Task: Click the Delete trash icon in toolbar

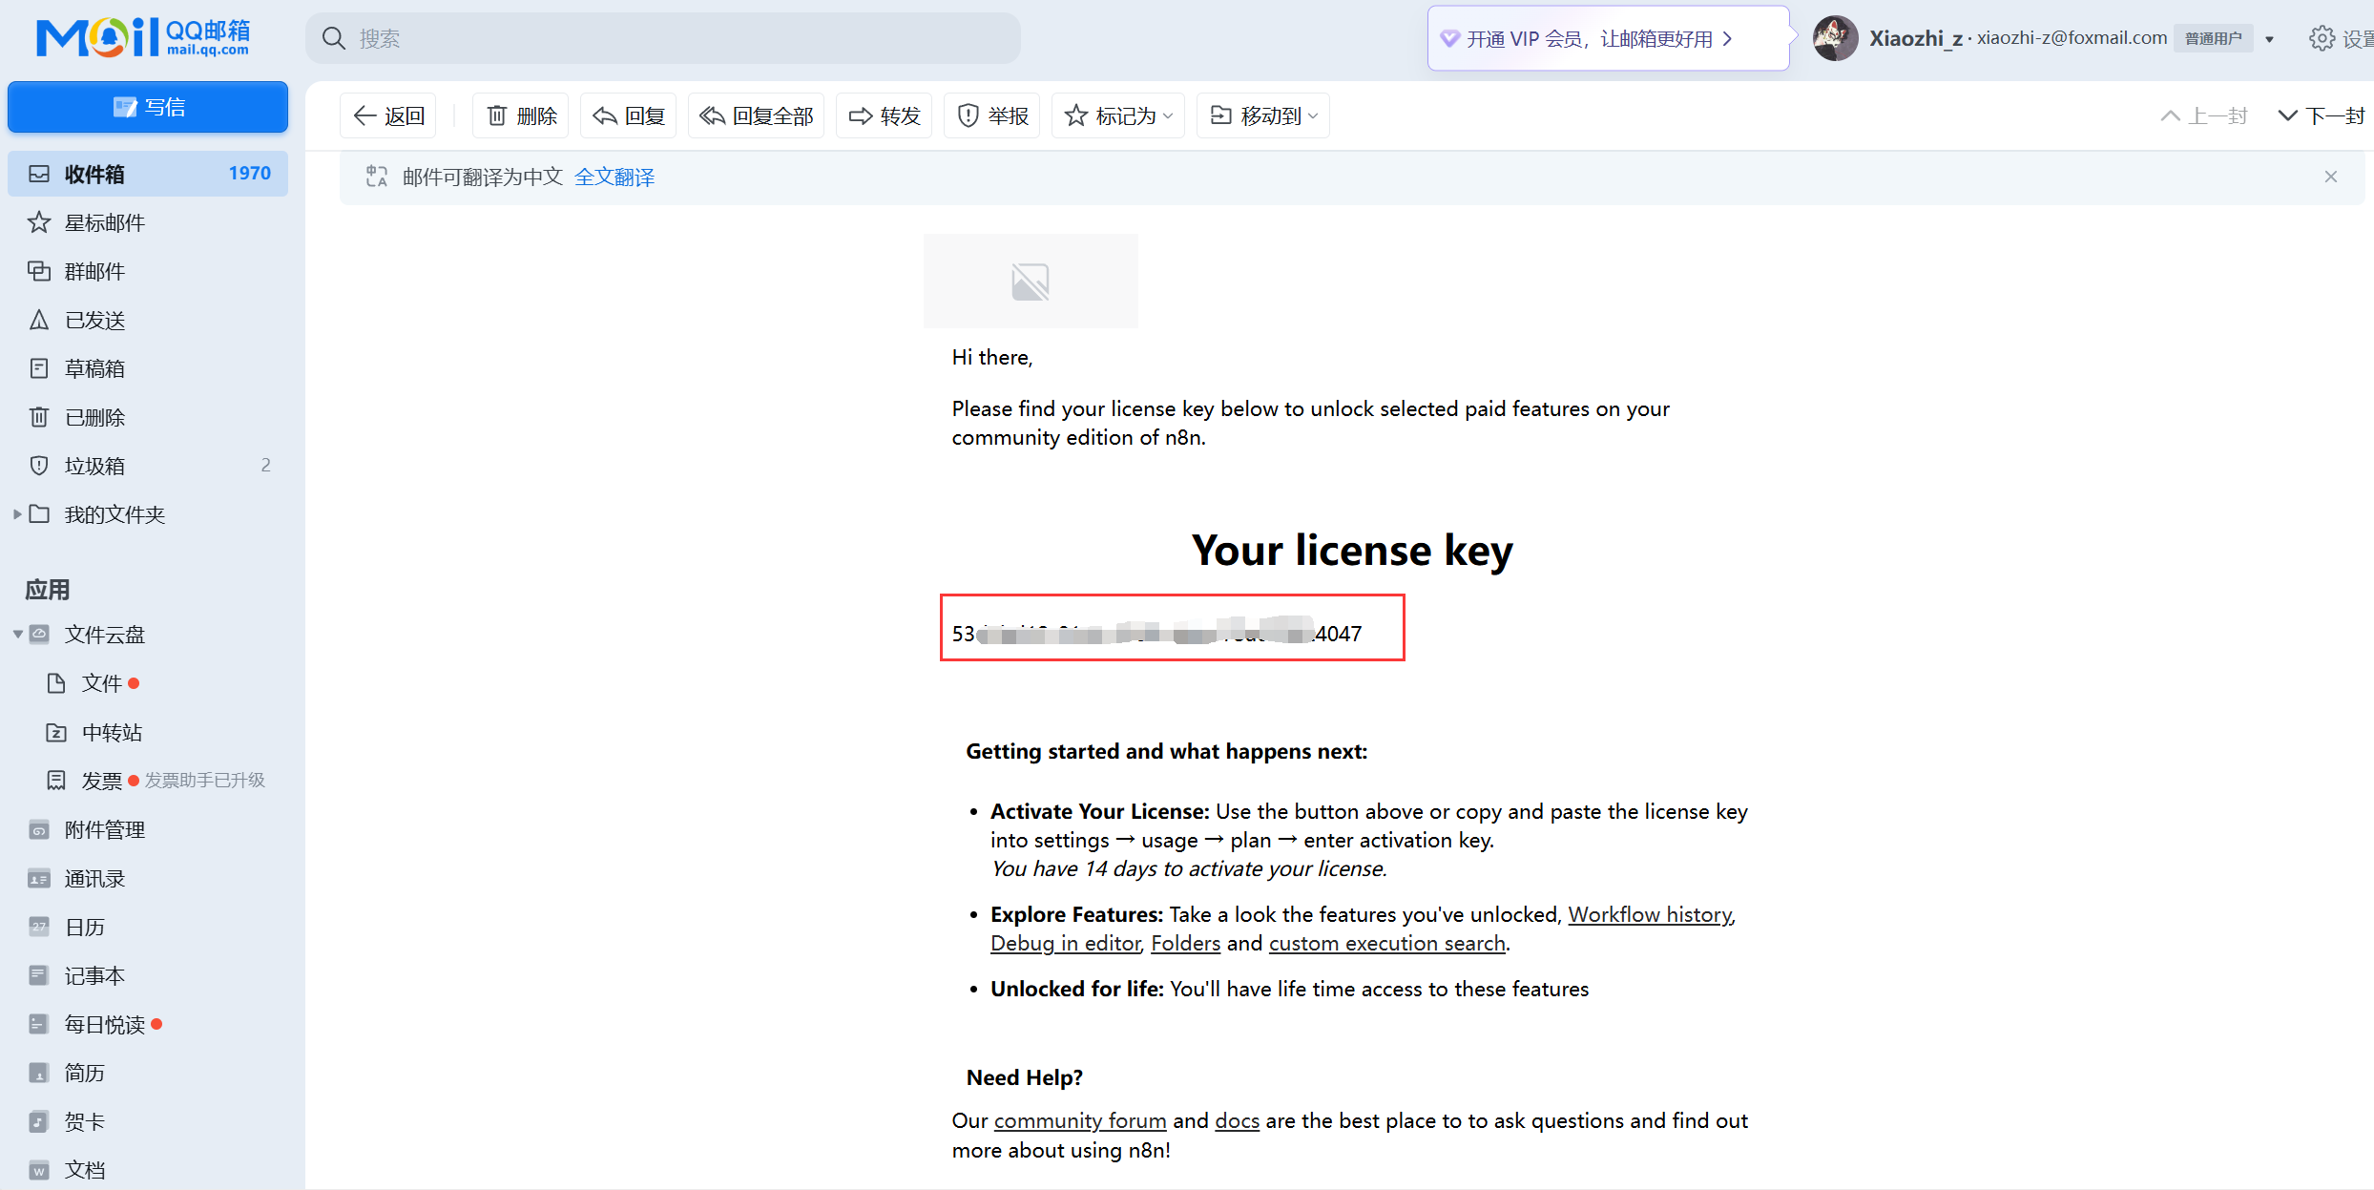Action: click(x=497, y=115)
